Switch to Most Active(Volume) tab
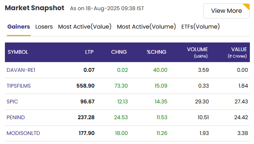Screen dimensions: 254x144 [146, 27]
